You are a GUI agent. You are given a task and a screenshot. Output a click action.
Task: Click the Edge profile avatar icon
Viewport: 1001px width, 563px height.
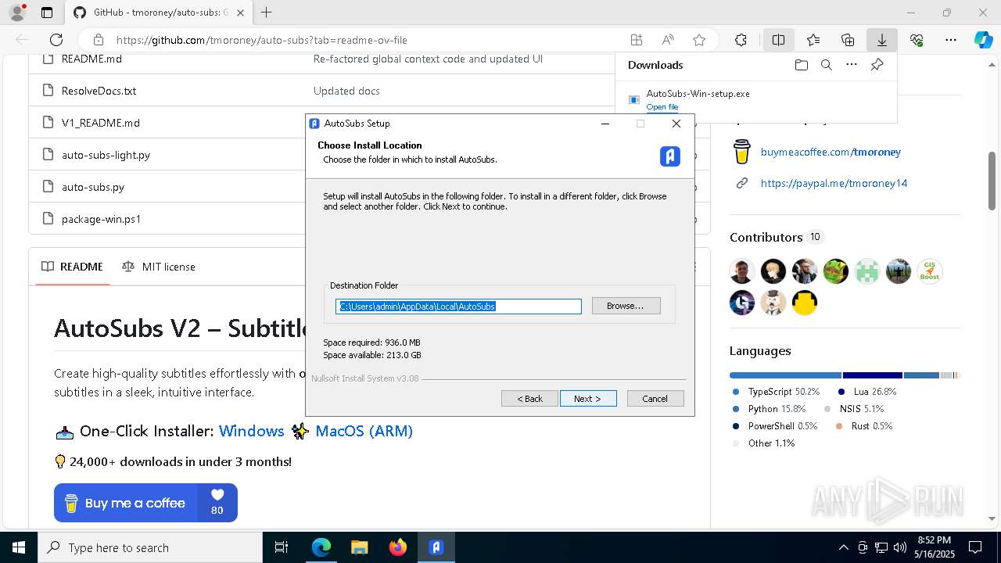[x=17, y=13]
